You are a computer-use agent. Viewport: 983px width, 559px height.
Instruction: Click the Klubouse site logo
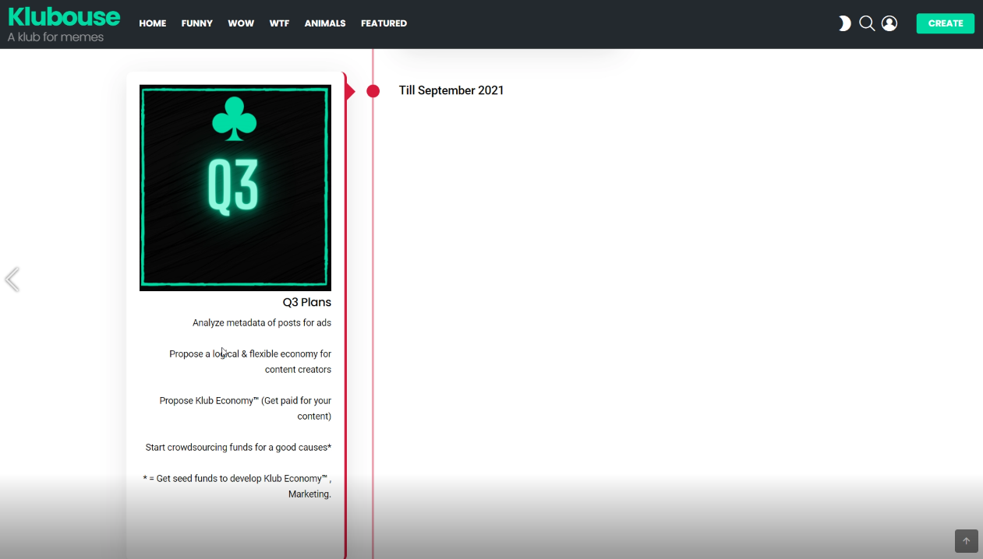[x=64, y=16]
